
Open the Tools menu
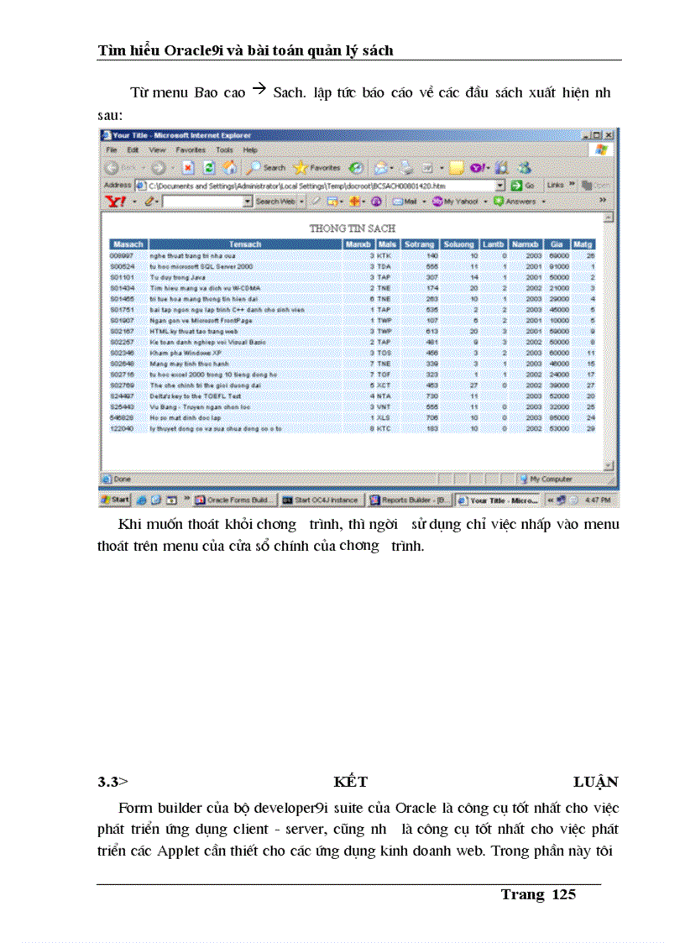coord(224,149)
